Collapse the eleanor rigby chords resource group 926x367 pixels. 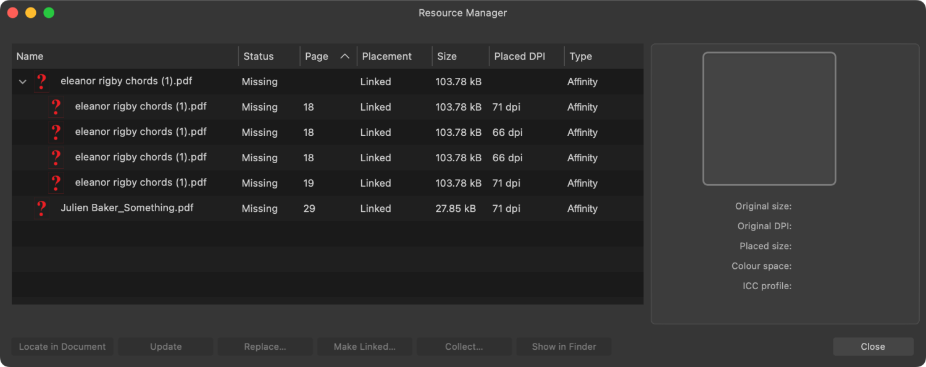coord(23,82)
